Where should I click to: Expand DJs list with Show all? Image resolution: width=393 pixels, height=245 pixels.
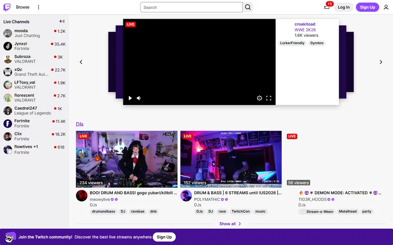coord(230,224)
